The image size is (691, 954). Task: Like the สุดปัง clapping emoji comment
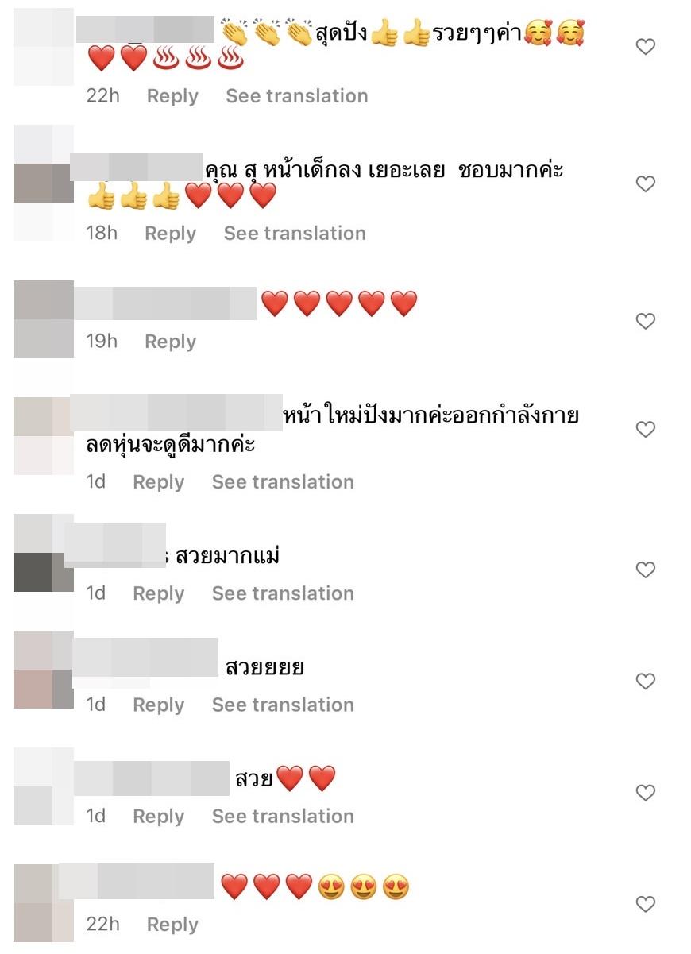coord(646,47)
